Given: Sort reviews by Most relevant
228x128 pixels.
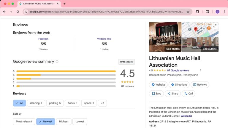Looking at the screenshot, I should (x=24, y=121).
